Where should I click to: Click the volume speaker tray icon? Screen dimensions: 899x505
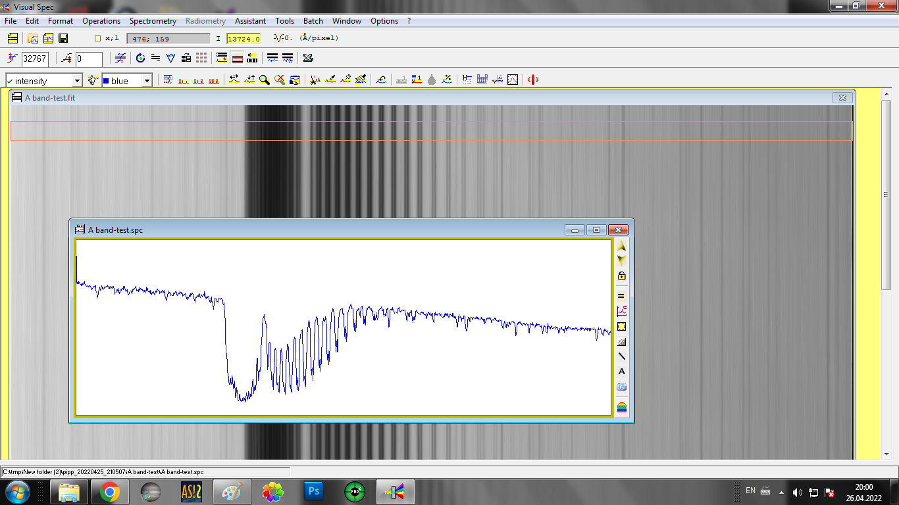coord(798,492)
